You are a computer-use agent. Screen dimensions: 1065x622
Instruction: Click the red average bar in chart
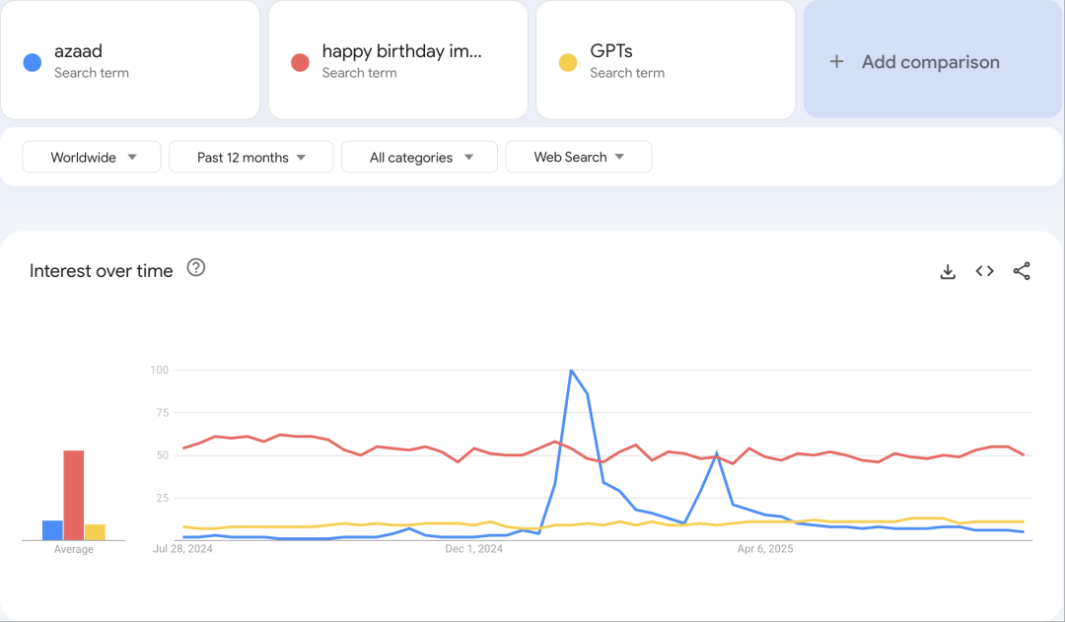(x=74, y=495)
